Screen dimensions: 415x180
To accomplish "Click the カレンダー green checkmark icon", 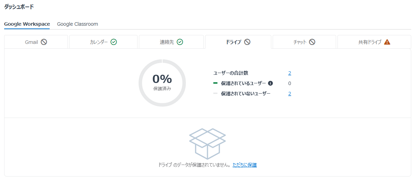I will [114, 42].
